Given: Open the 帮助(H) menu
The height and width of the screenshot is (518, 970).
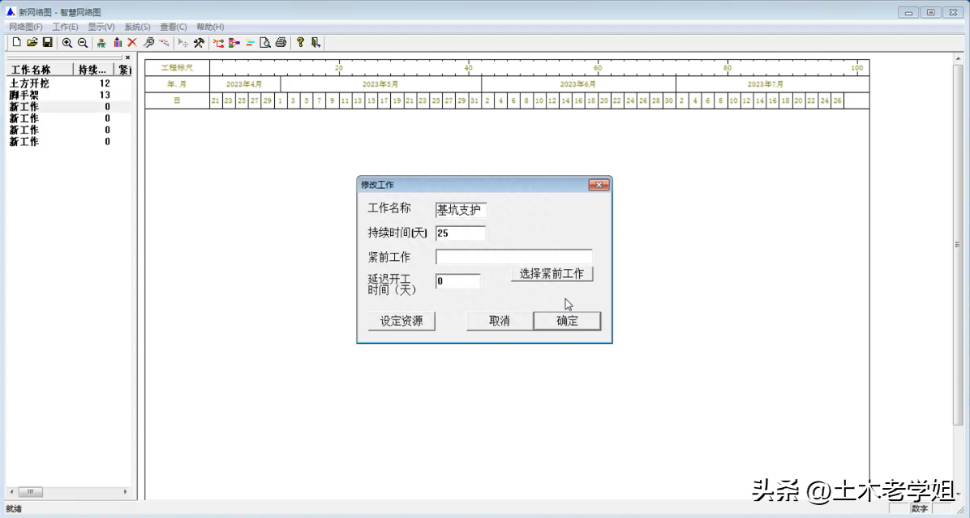Looking at the screenshot, I should (210, 27).
